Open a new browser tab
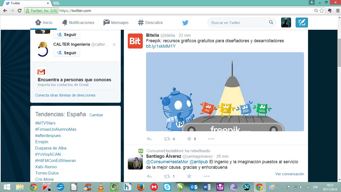This screenshot has height=192, width=341. (x=56, y=3)
